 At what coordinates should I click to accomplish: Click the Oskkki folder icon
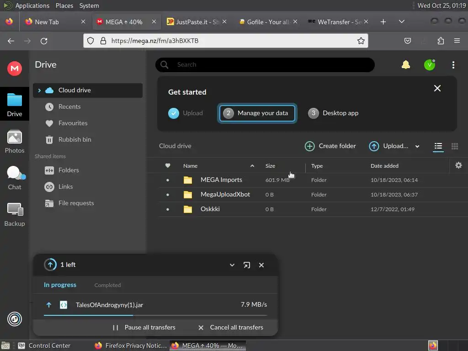point(188,209)
